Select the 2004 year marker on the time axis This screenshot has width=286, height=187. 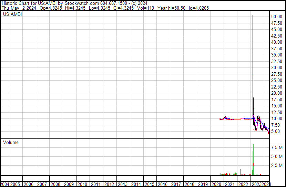5,184
